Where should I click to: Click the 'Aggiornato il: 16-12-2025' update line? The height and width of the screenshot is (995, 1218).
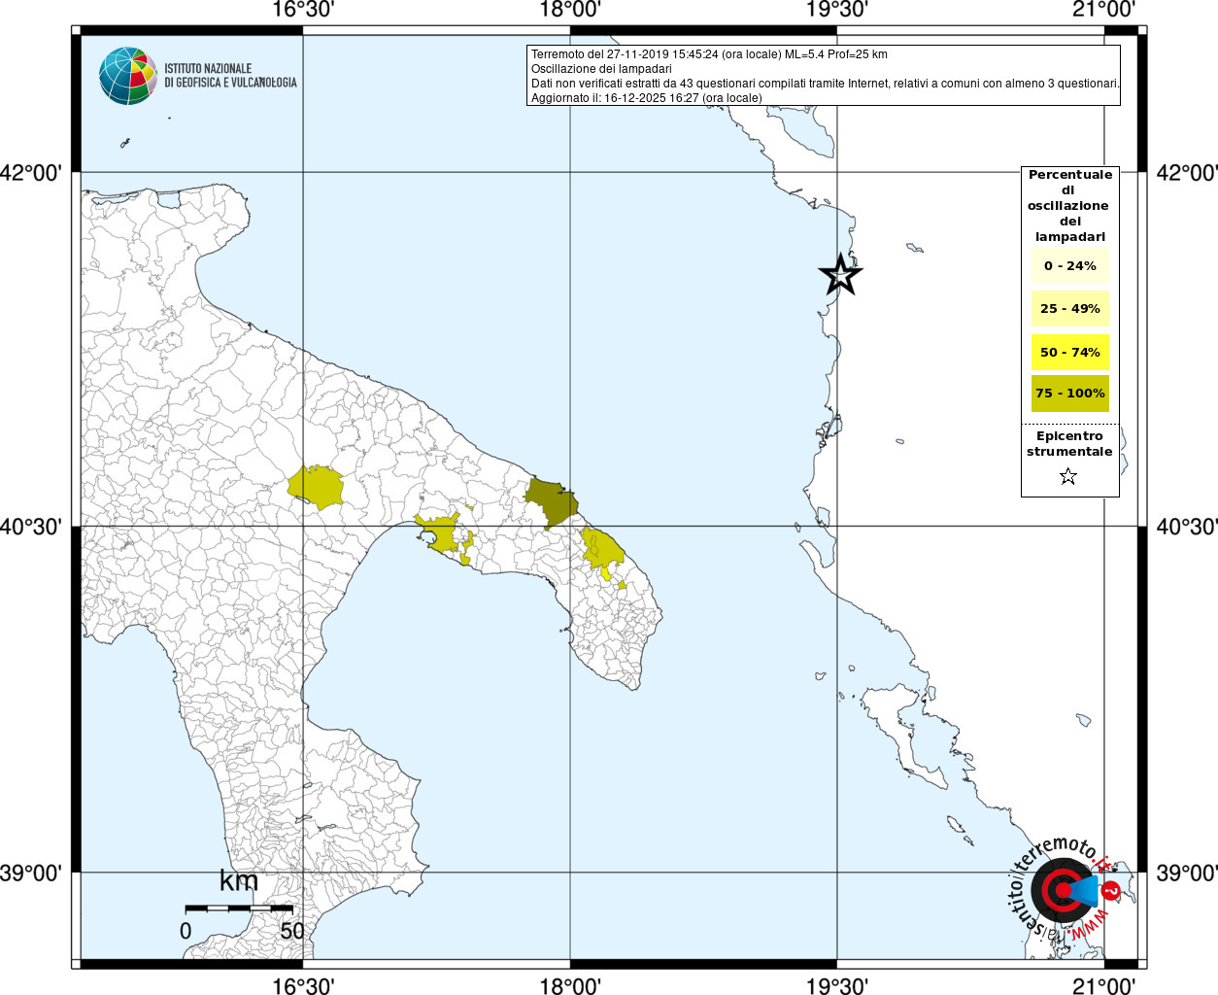pyautogui.click(x=646, y=98)
